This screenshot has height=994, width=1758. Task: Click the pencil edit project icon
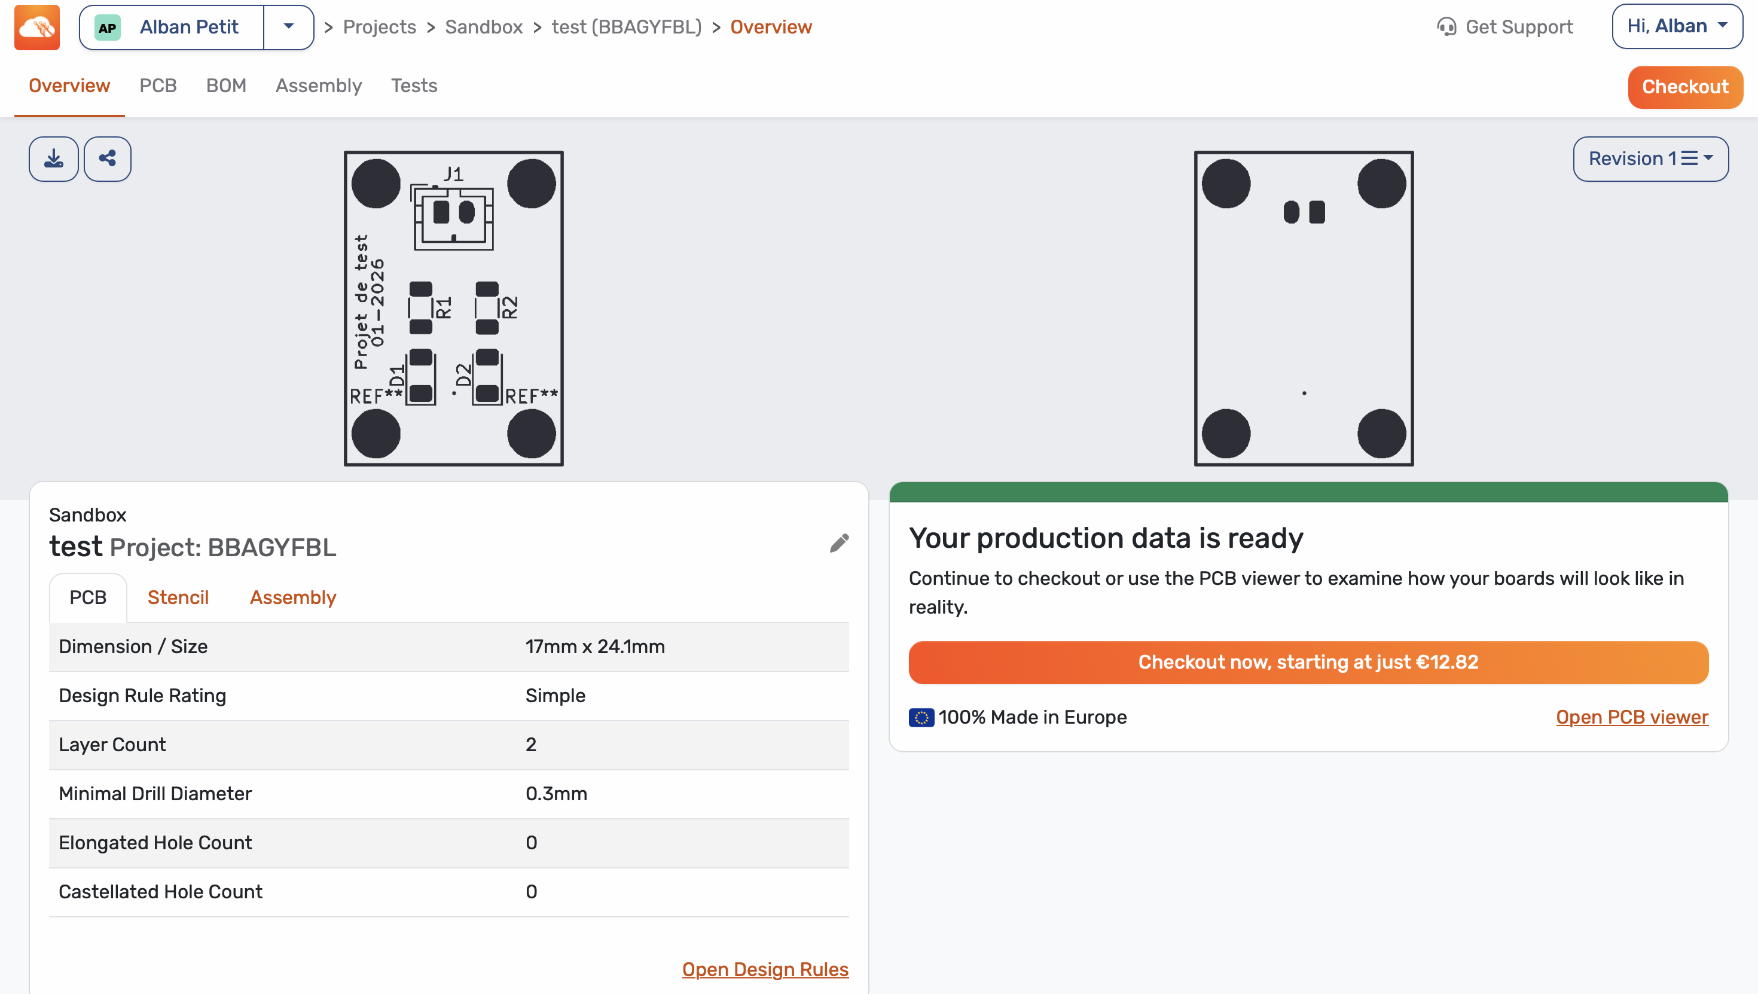point(839,544)
